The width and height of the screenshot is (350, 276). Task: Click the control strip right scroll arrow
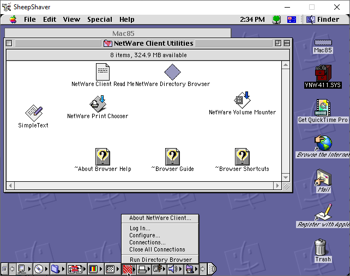click(x=203, y=269)
